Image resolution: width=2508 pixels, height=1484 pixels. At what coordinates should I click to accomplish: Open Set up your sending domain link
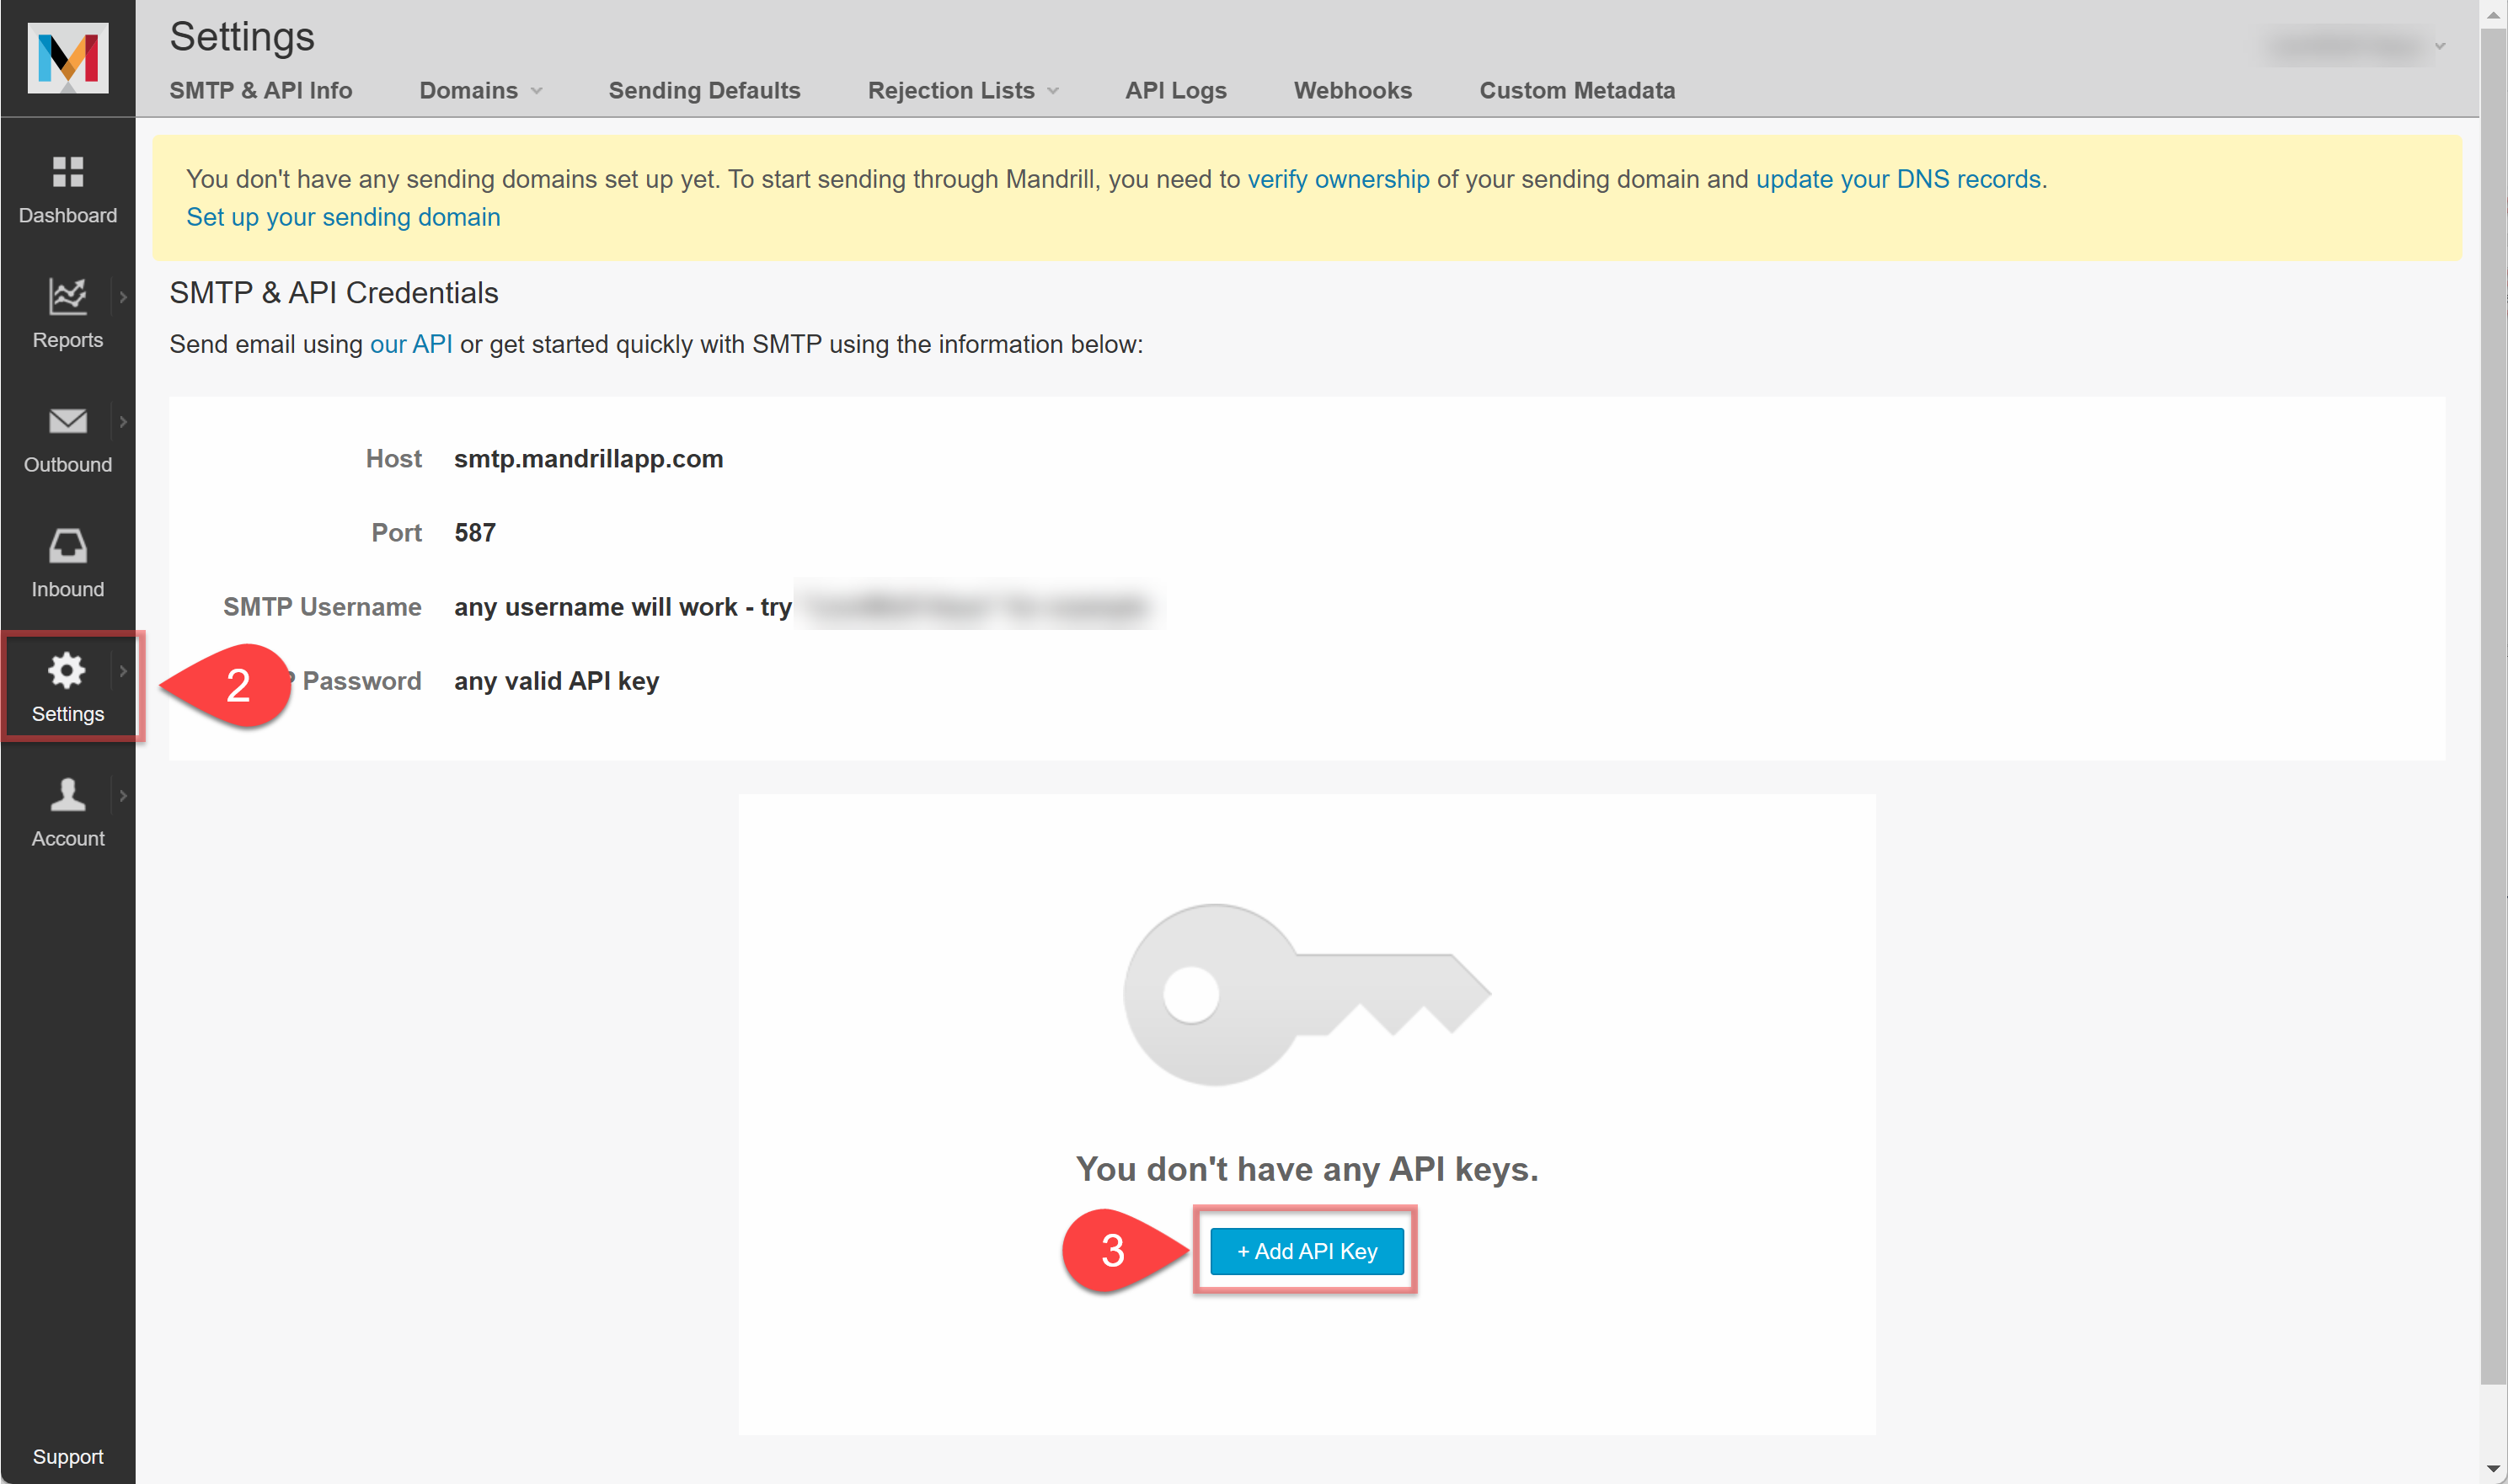pos(343,217)
